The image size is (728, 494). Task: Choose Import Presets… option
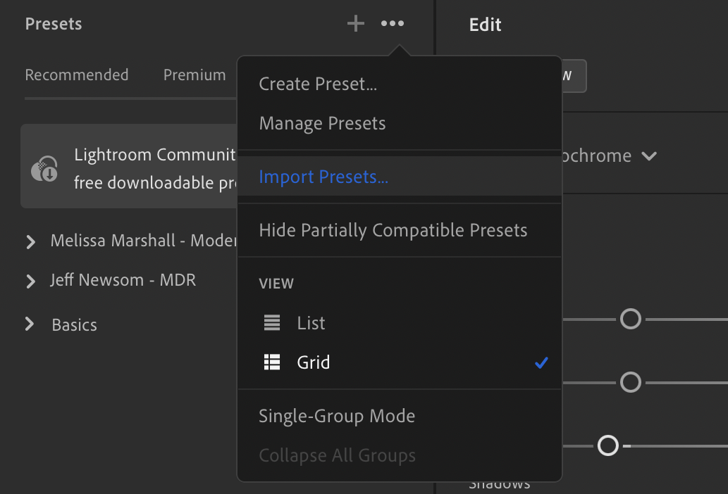click(400, 176)
